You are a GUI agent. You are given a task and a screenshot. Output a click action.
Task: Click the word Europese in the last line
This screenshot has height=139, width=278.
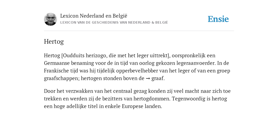tap(132, 106)
